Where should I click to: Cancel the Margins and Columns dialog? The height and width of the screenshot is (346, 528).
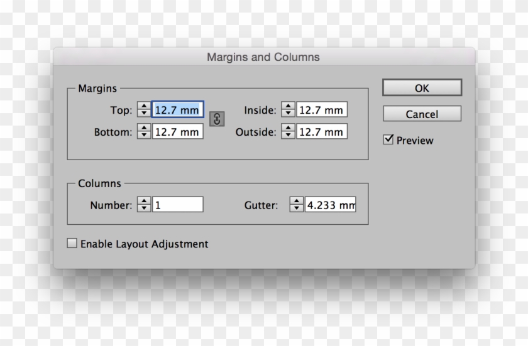(x=422, y=114)
